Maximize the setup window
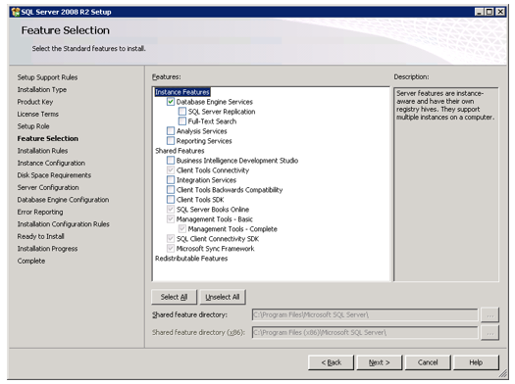This screenshot has height=384, width=515. (489, 12)
